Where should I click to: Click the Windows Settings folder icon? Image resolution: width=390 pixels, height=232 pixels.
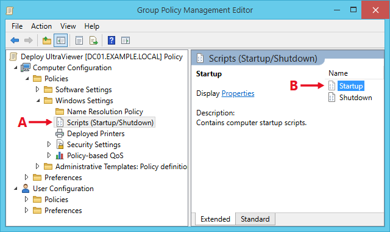pyautogui.click(x=48, y=100)
